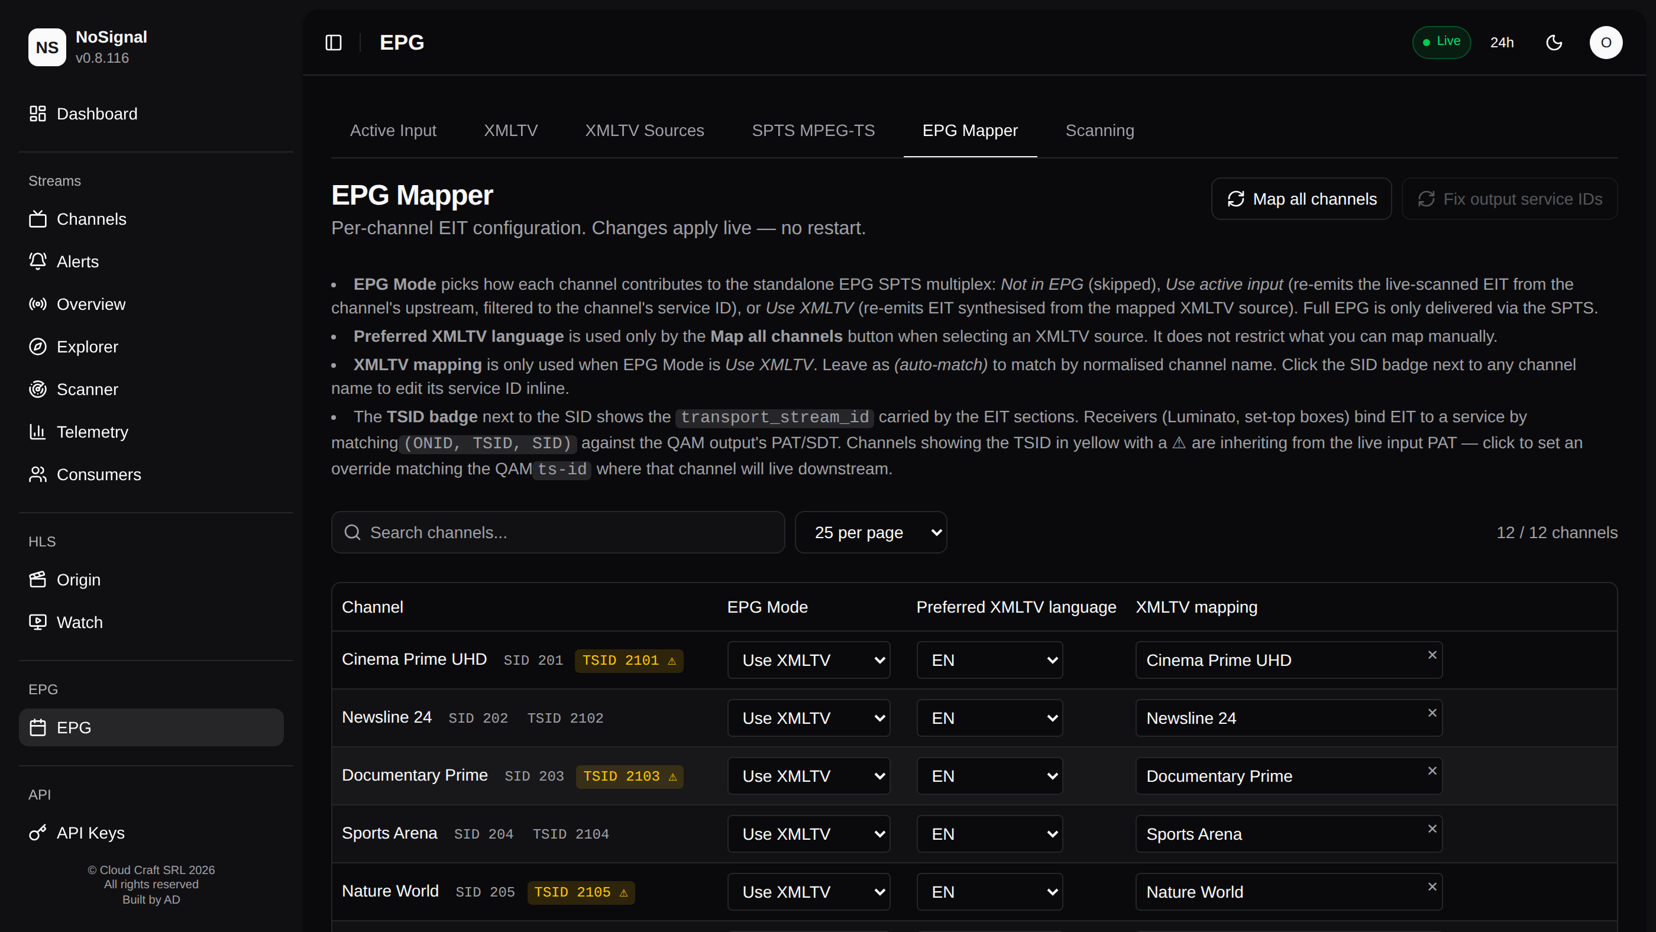Go to Alerts page

[151, 261]
